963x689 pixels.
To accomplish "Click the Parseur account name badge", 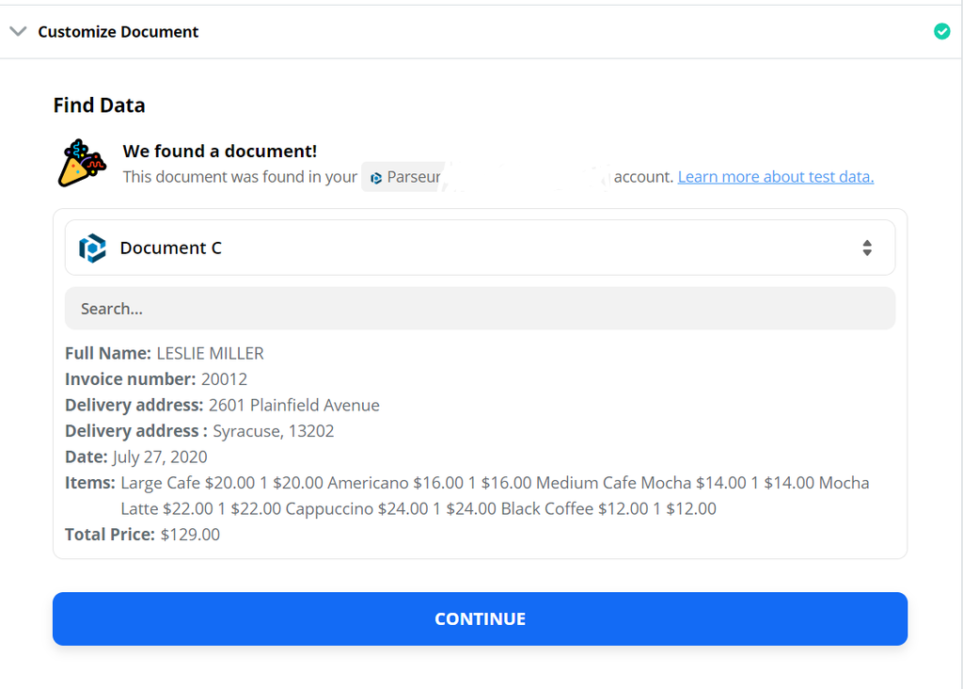I will [403, 177].
